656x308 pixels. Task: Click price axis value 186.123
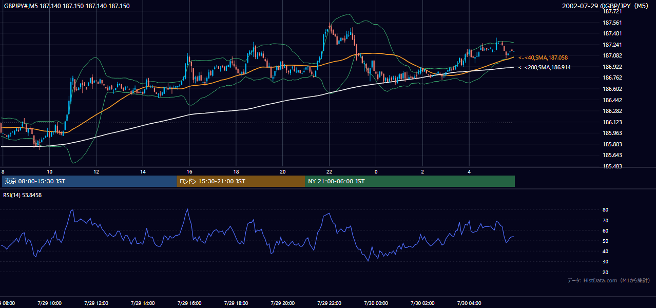612,122
